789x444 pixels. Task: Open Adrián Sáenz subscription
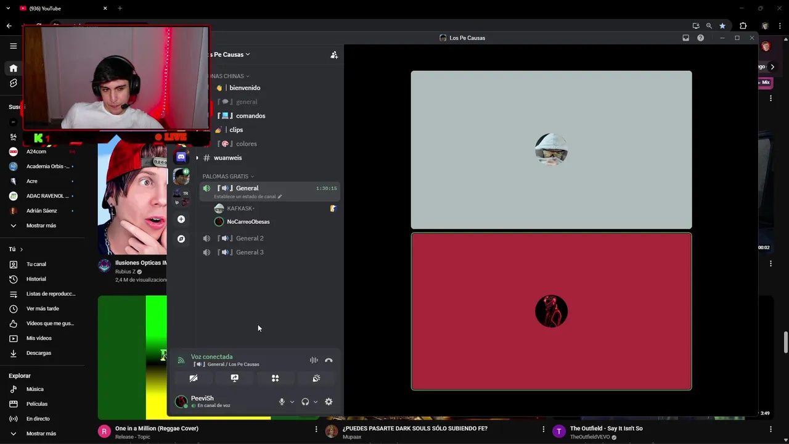(42, 211)
